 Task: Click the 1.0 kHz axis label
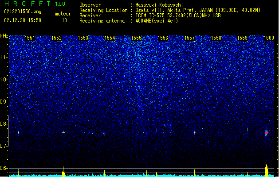point(4,80)
